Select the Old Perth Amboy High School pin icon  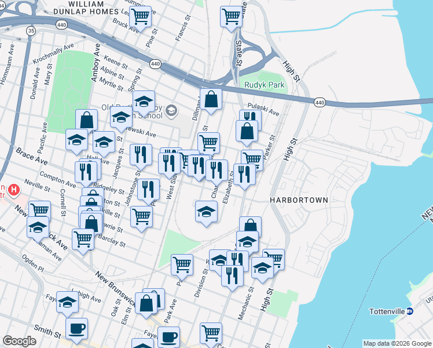(x=171, y=111)
